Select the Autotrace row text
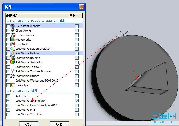The width and height of the screenshot is (179, 126). click(22, 96)
